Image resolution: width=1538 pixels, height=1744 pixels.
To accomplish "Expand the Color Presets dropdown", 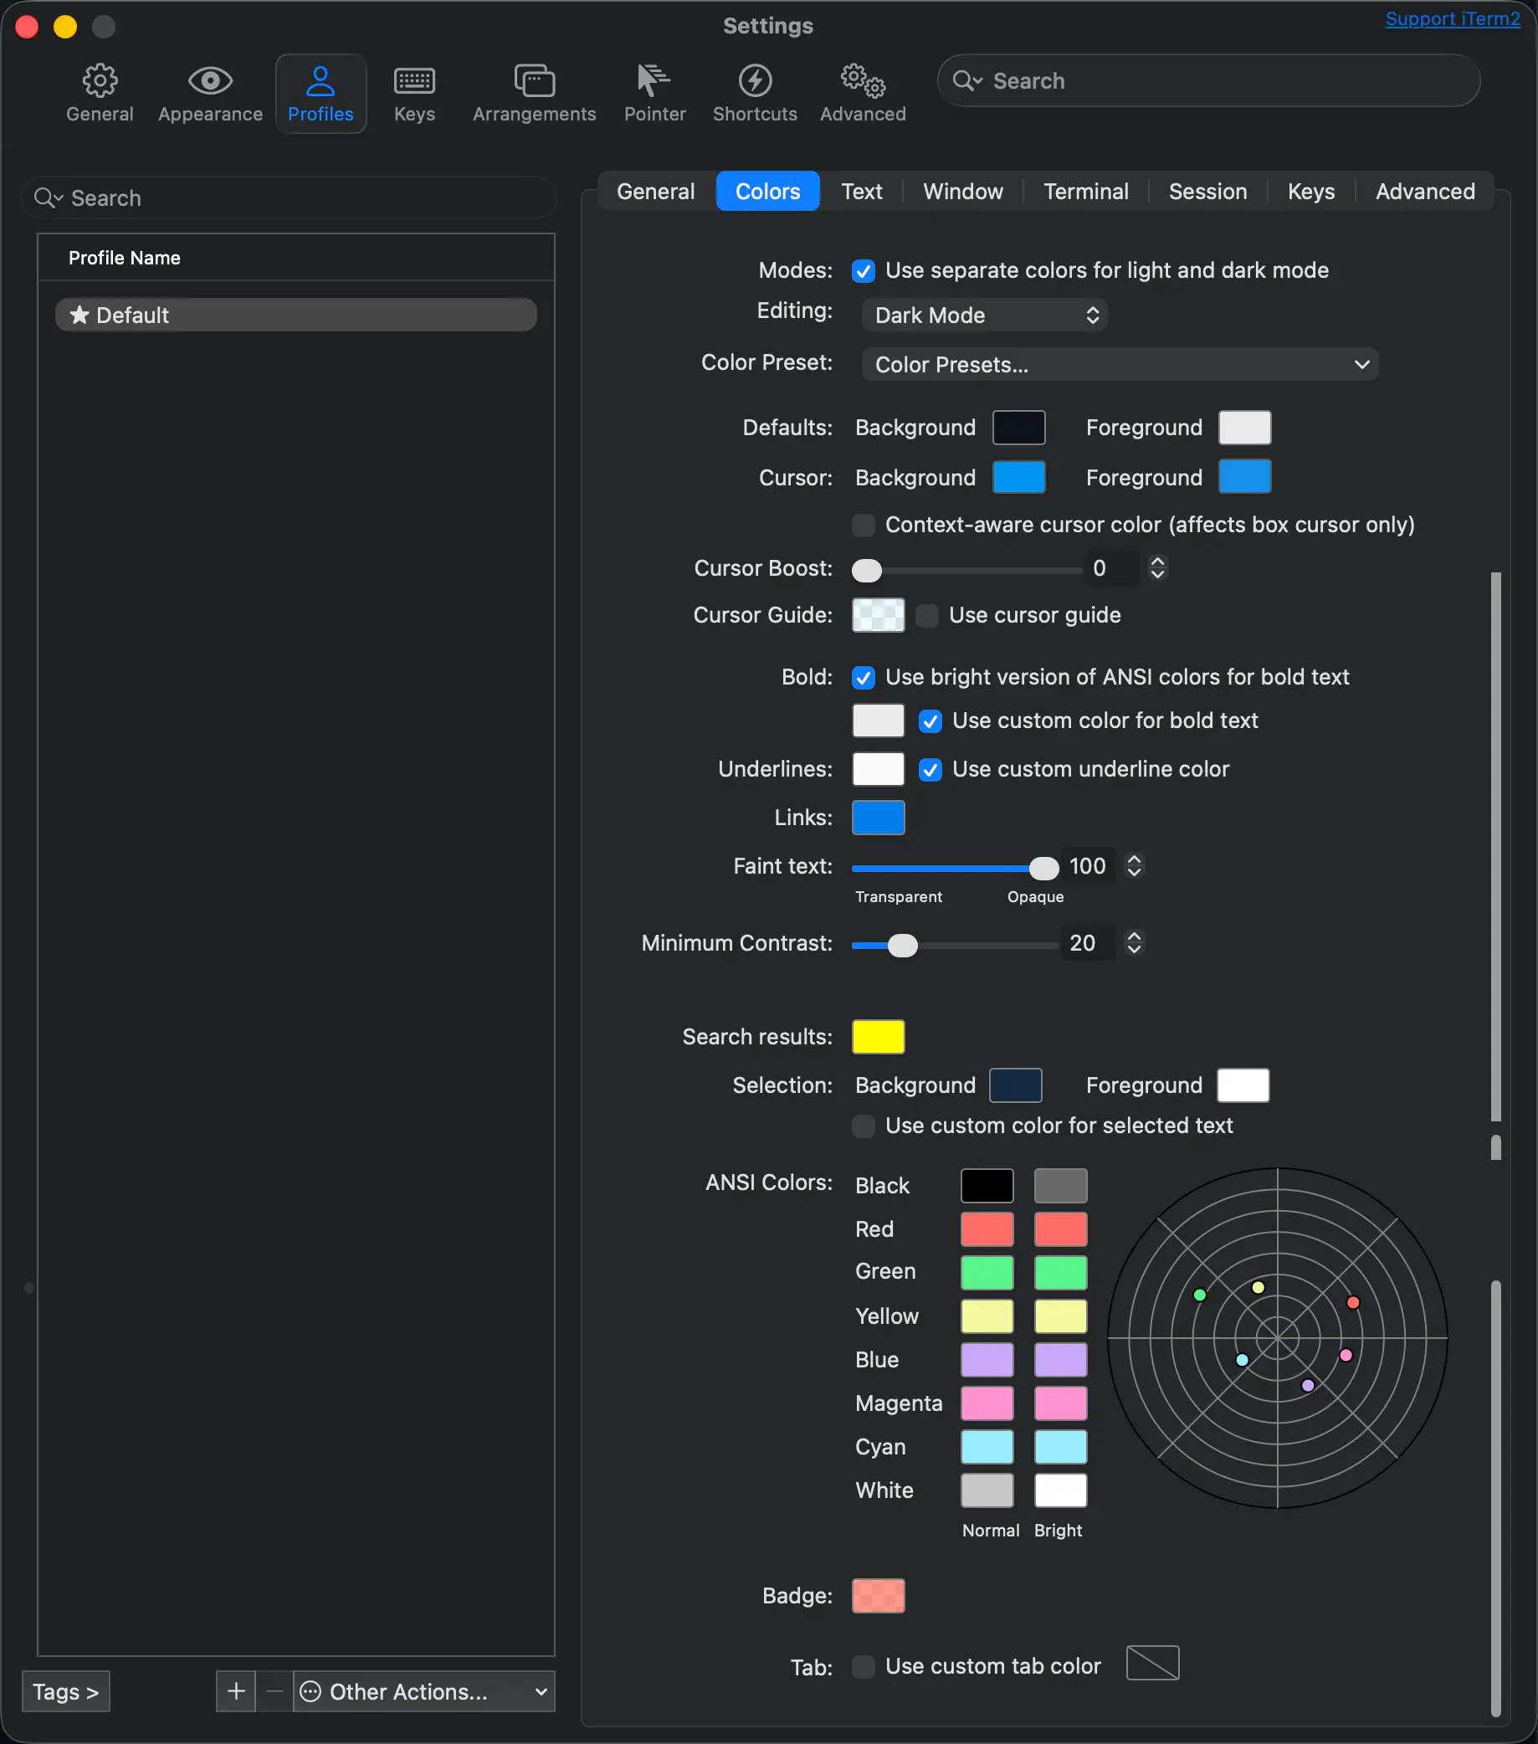I will tap(1120, 365).
